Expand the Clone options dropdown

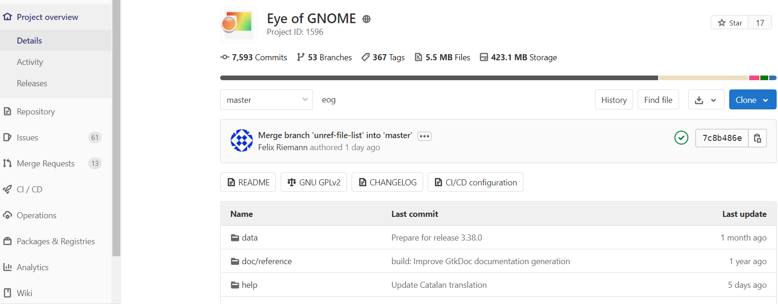pyautogui.click(x=752, y=100)
